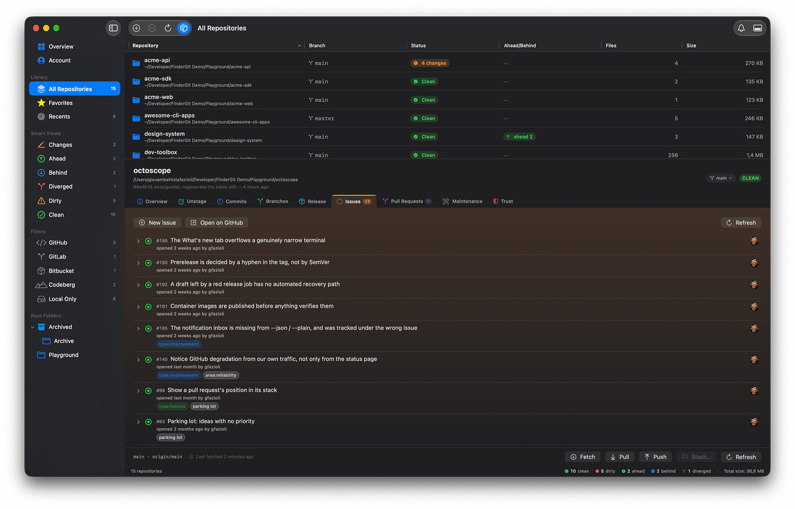Screen dimensions: 795x509
Task: Click the Bitbucket filter icon
Action: [x=41, y=271]
